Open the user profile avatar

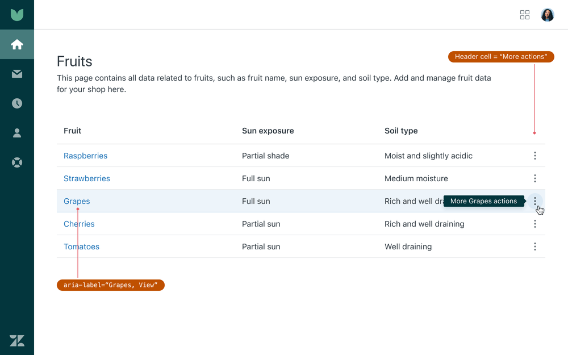pyautogui.click(x=548, y=15)
